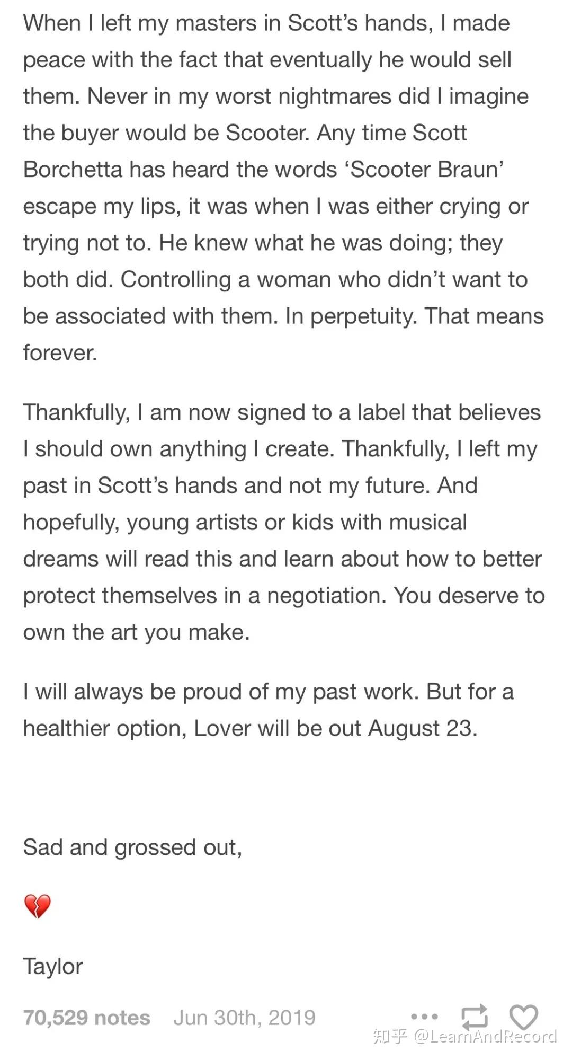Click the Zhihu logo watermark

point(390,1036)
